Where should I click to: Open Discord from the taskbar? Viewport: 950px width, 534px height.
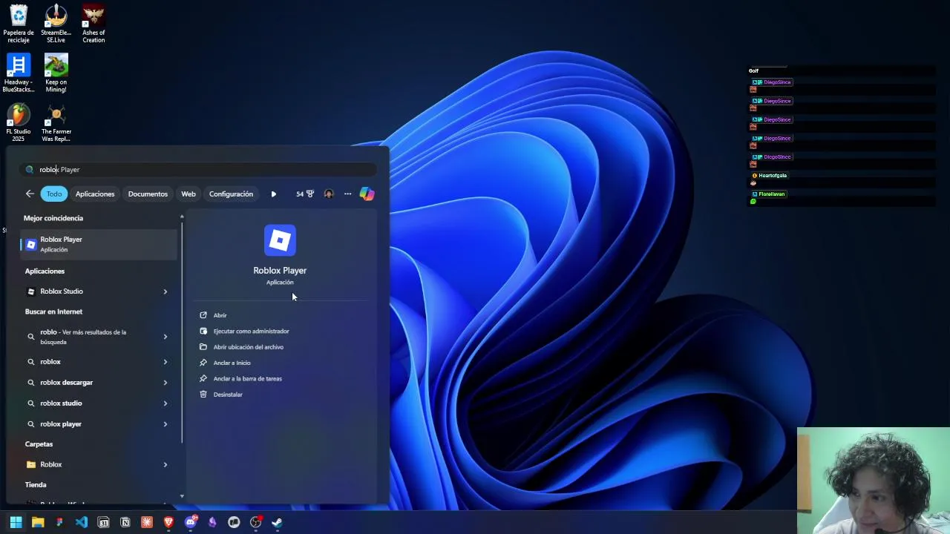191,522
